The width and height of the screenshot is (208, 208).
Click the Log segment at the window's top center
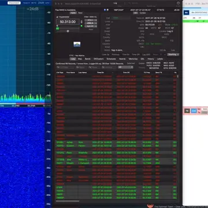[x=115, y=3]
